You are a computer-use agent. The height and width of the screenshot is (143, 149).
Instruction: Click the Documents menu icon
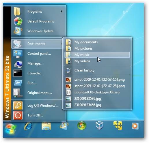(18, 44)
